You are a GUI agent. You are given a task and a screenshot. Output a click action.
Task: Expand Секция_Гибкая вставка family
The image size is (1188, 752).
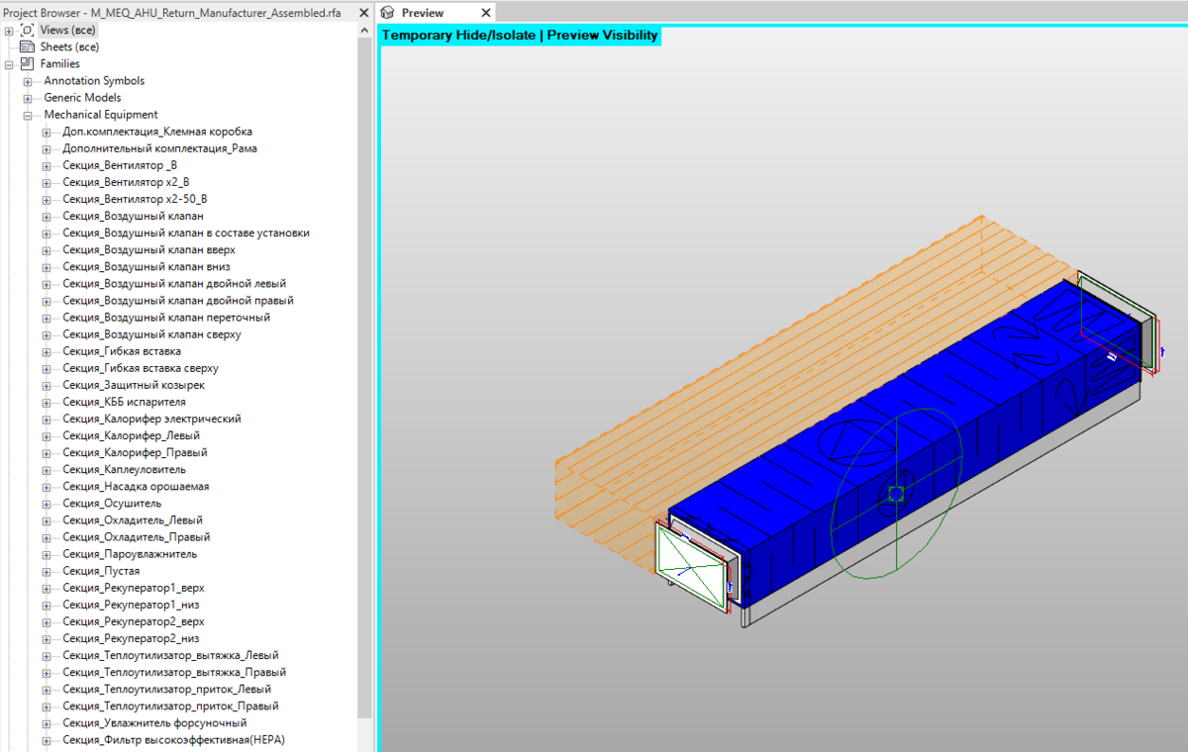point(47,351)
